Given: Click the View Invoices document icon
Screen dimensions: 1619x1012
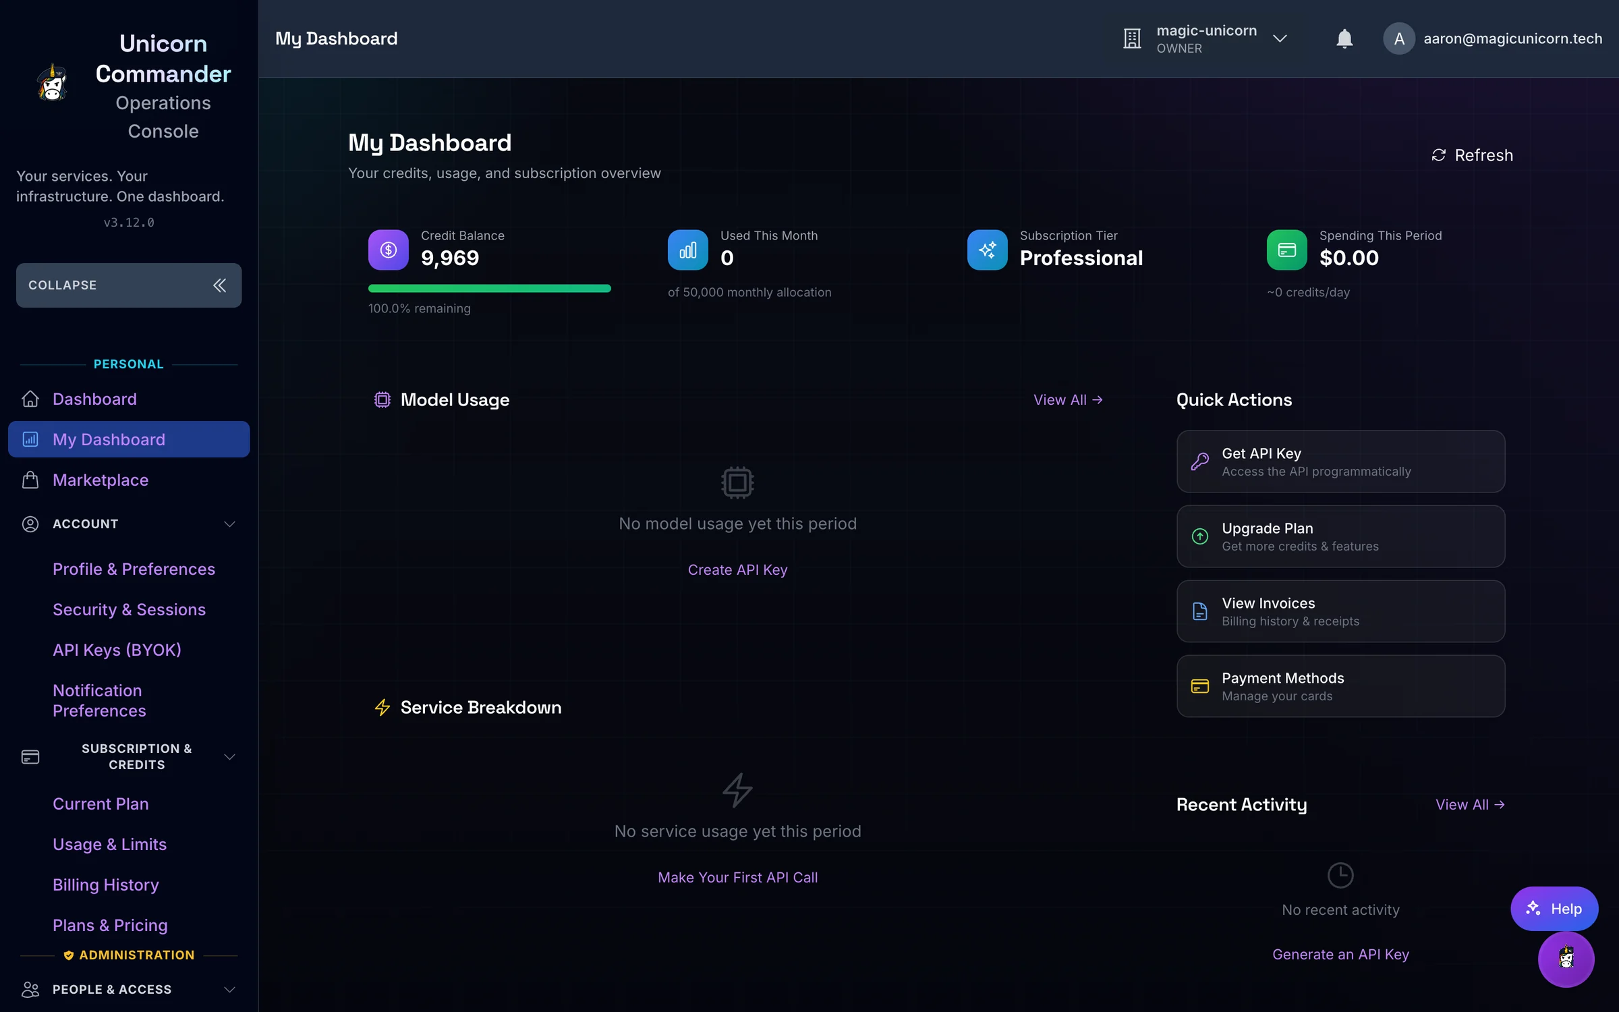Looking at the screenshot, I should click(1200, 612).
